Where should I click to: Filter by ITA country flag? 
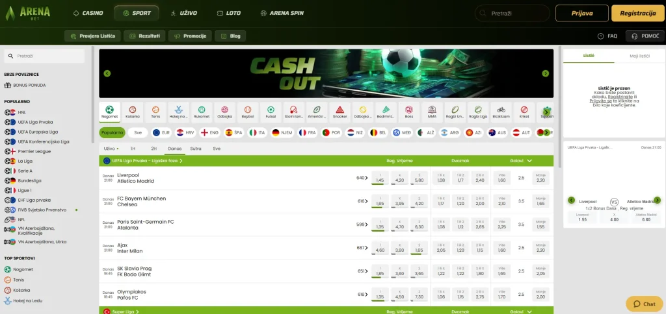point(257,132)
